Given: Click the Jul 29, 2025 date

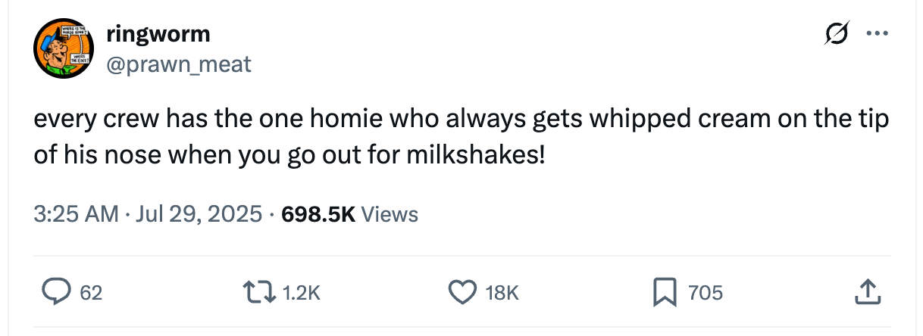Looking at the screenshot, I should 201,214.
